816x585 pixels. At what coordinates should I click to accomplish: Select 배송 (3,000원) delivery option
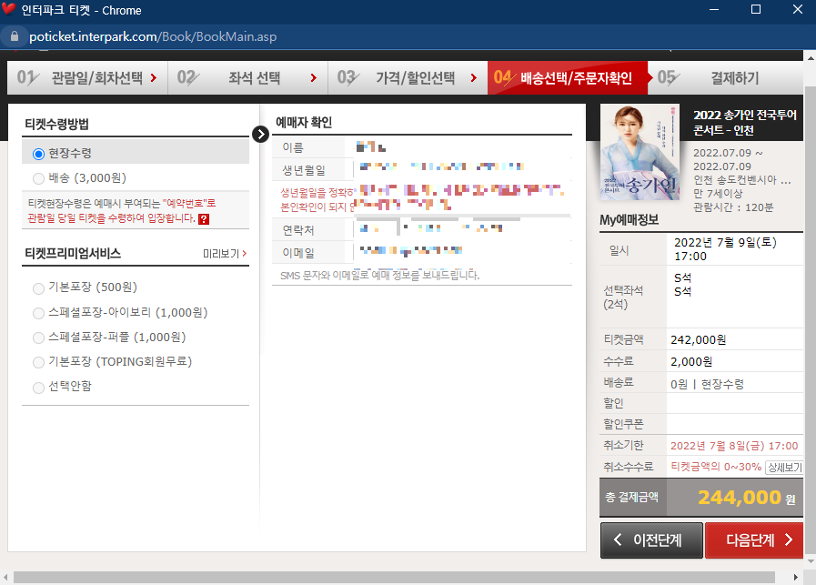tap(38, 178)
